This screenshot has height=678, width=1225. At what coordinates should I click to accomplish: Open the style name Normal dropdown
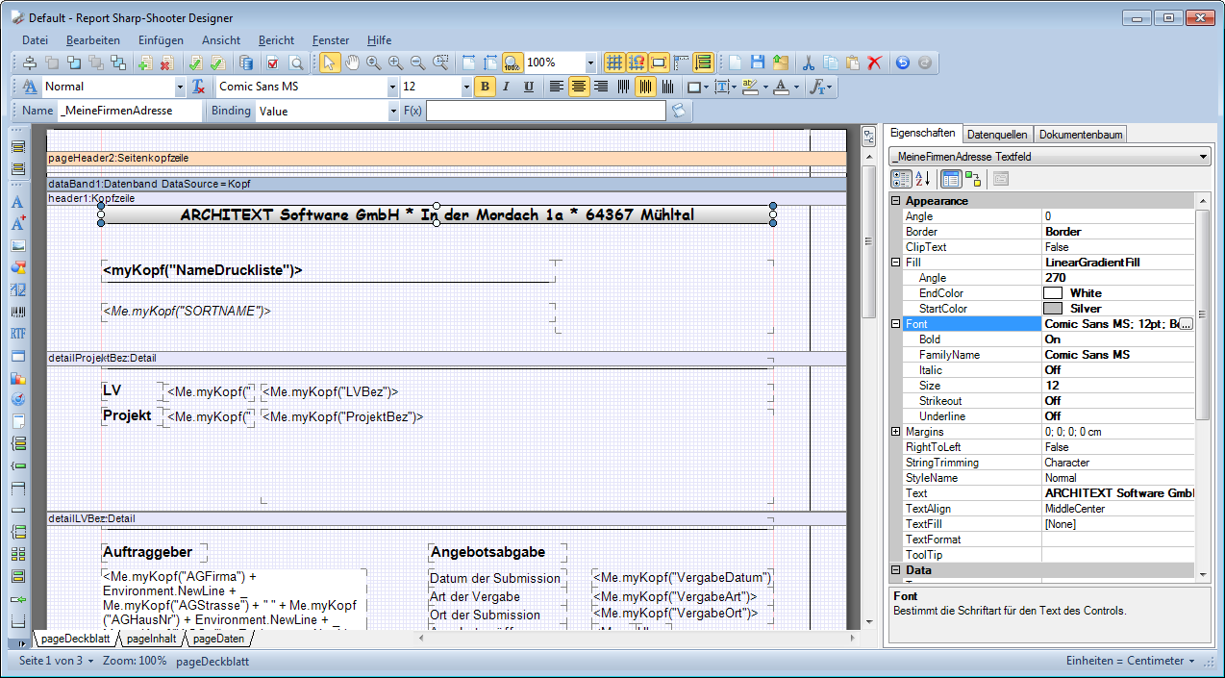pos(180,87)
